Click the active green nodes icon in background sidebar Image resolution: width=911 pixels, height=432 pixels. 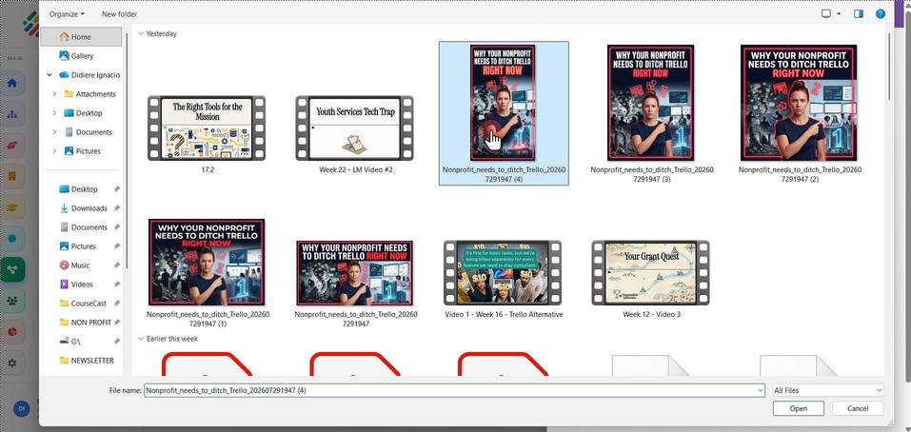point(12,269)
